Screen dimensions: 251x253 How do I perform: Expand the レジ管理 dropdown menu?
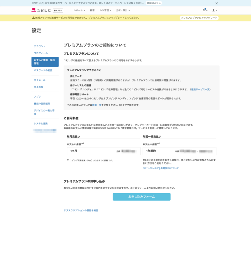(105, 10)
